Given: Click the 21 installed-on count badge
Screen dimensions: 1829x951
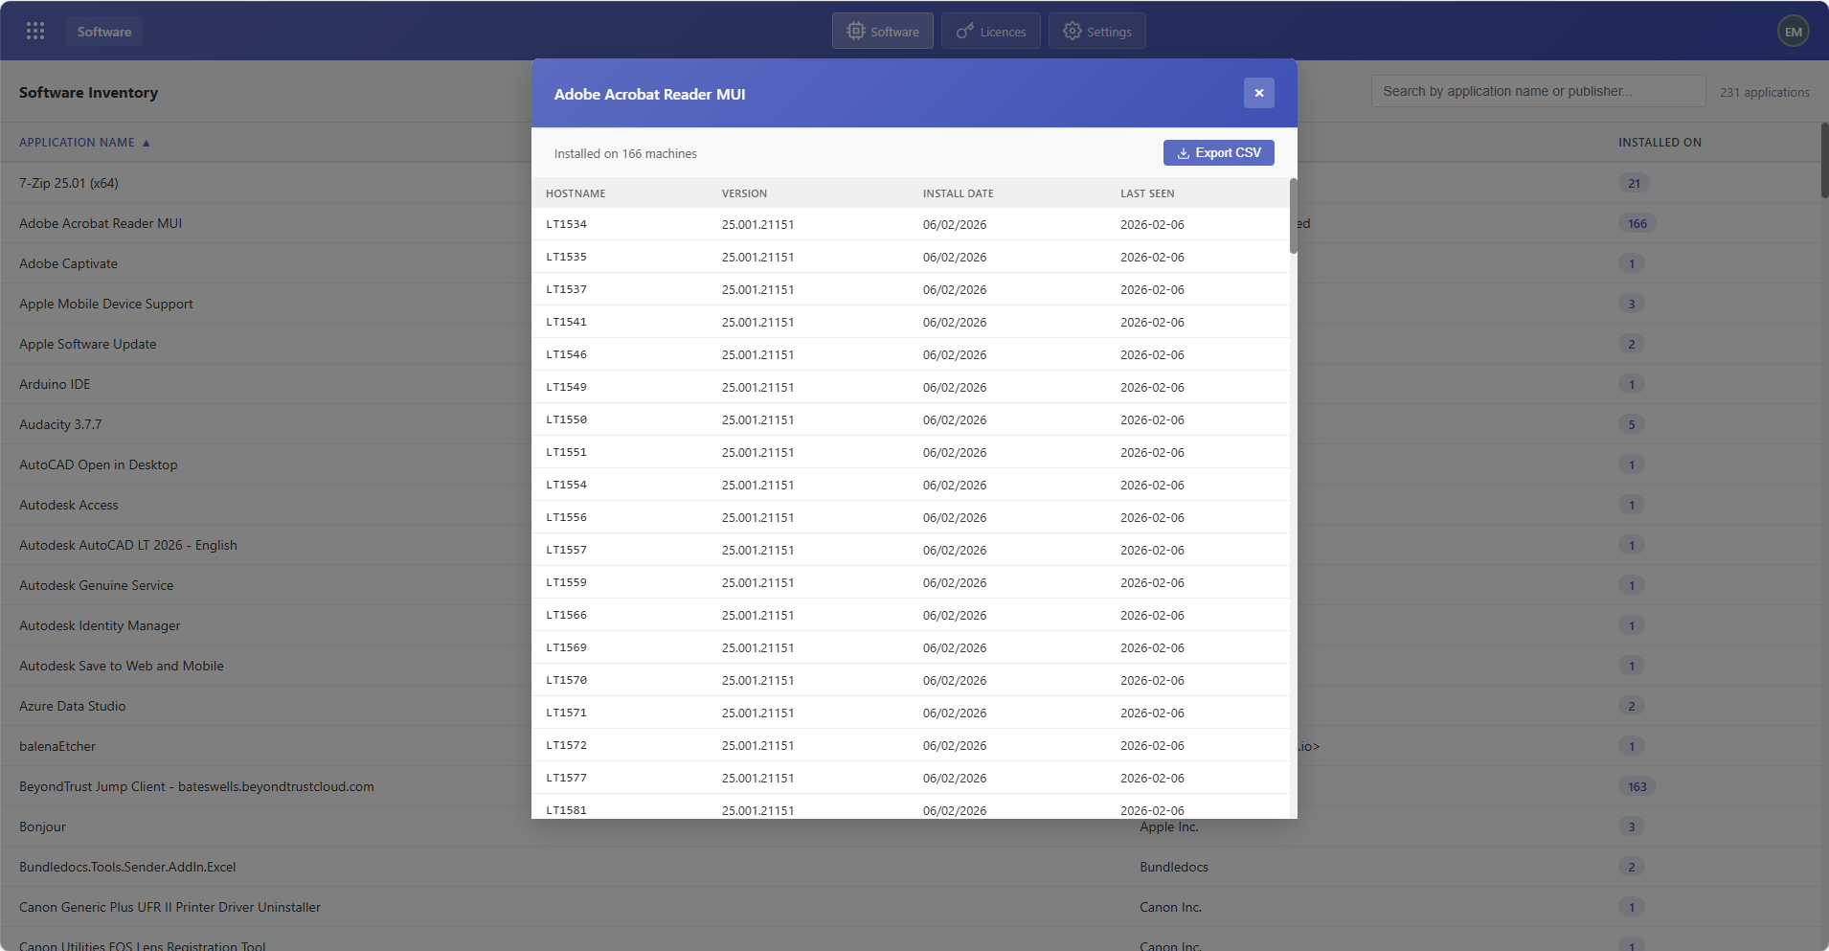Looking at the screenshot, I should point(1634,183).
